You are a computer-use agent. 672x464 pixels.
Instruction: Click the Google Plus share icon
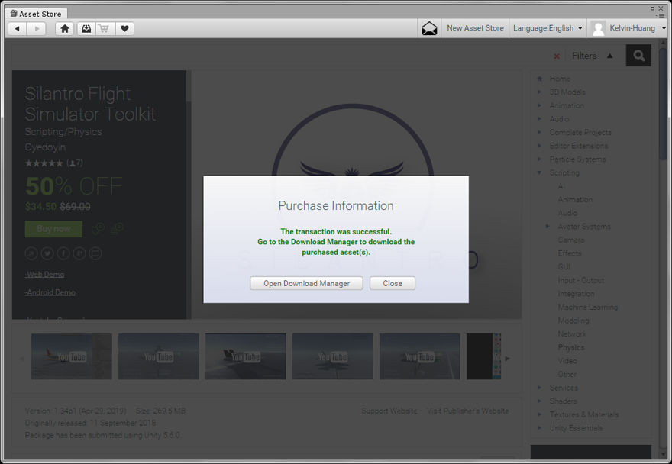79,253
